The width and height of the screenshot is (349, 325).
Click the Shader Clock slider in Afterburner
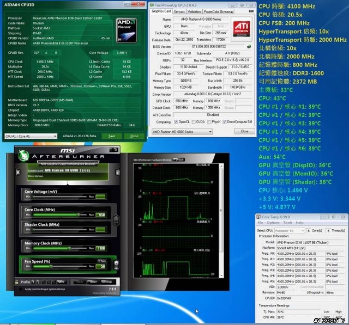tap(60, 230)
